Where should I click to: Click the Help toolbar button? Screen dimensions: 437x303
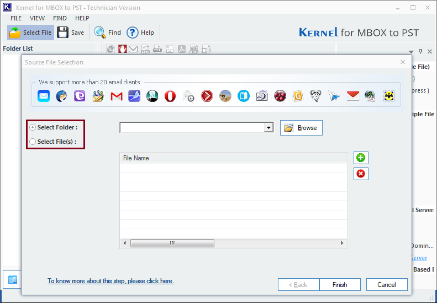click(140, 33)
